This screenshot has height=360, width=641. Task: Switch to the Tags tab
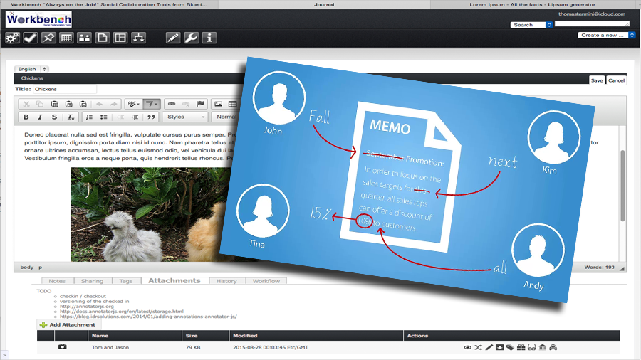click(x=126, y=281)
